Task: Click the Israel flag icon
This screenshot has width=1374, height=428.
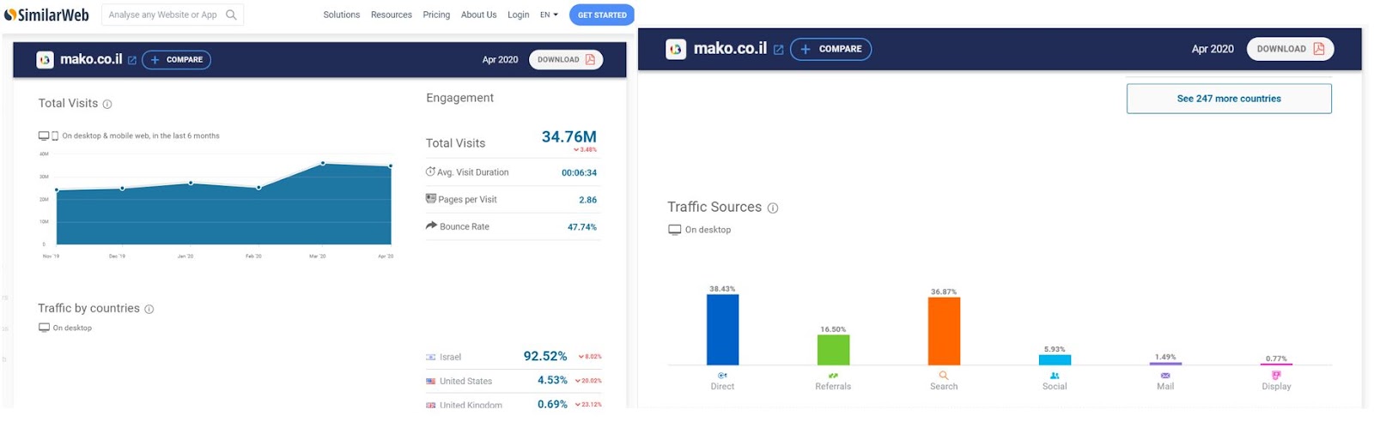Action: click(431, 357)
